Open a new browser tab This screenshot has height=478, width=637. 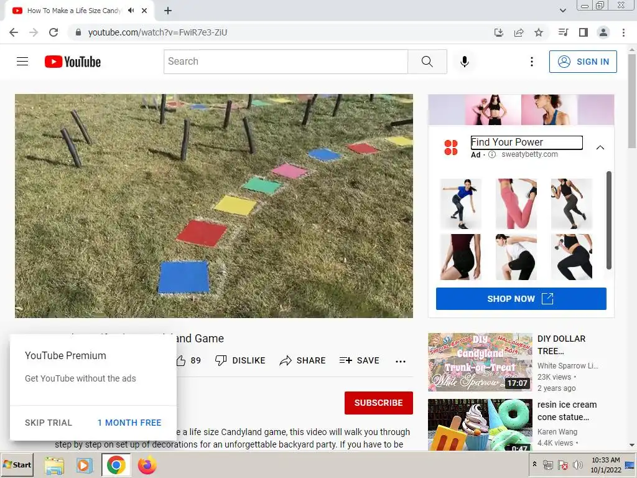[x=168, y=11]
